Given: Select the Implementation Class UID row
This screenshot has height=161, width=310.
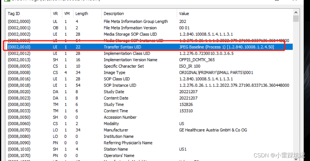Looking at the screenshot, I should [150, 53].
